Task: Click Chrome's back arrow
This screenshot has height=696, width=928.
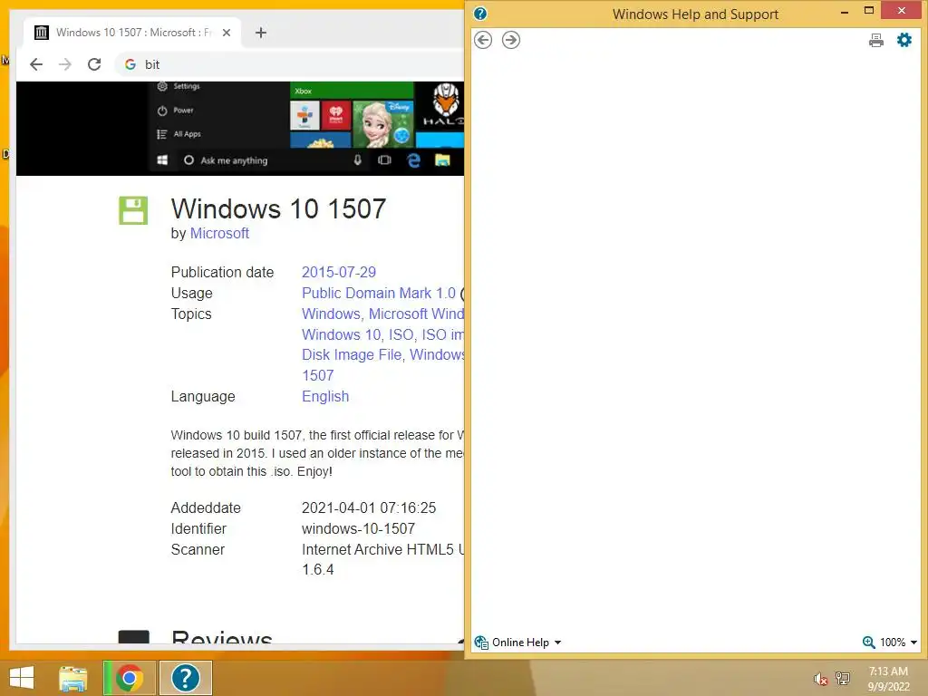Action: [x=36, y=64]
